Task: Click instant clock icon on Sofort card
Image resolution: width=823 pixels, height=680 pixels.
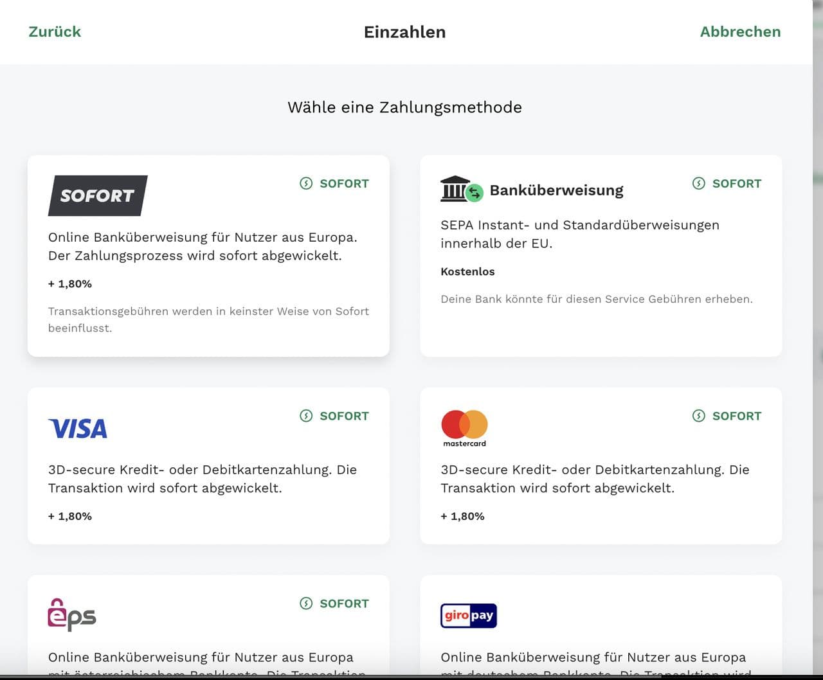Action: [306, 184]
